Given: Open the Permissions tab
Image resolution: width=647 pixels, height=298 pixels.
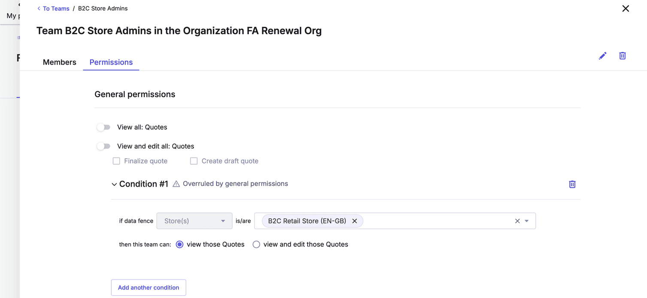Looking at the screenshot, I should [x=111, y=62].
